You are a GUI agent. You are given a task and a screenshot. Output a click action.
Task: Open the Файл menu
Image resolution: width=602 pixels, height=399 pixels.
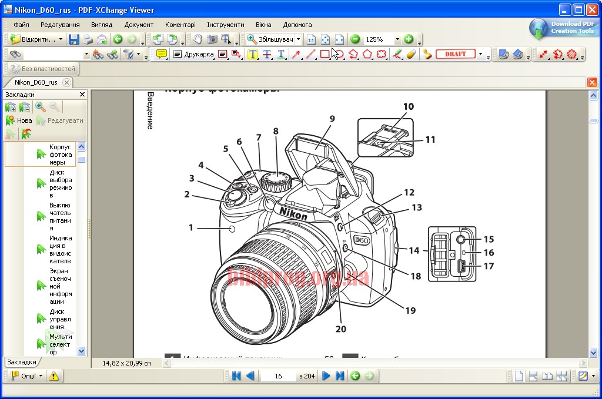[22, 25]
